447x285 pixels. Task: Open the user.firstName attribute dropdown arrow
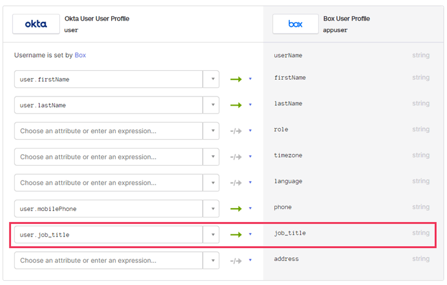tap(211, 79)
